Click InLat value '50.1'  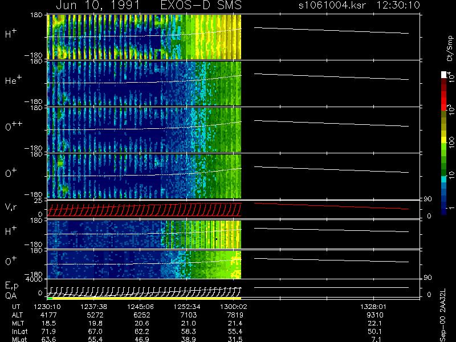point(375,331)
